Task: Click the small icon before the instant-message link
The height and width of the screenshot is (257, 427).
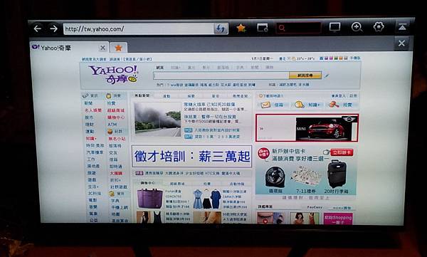Action: [260, 95]
